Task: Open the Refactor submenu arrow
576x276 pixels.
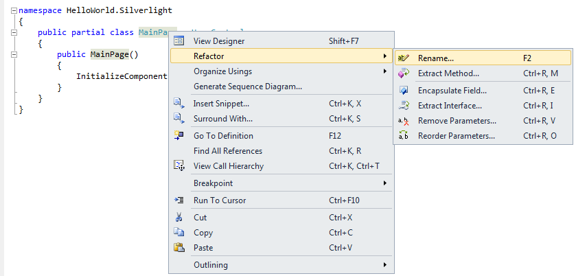Action: 384,56
